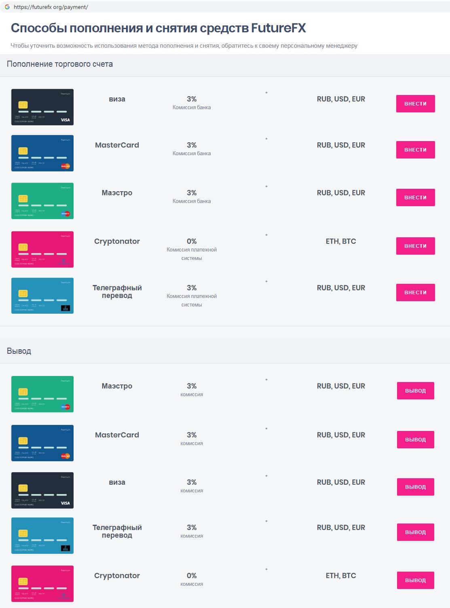Withdraw via Cryptonator with ВЫВОД button
Viewport: 450px width, 608px height.
pos(415,580)
